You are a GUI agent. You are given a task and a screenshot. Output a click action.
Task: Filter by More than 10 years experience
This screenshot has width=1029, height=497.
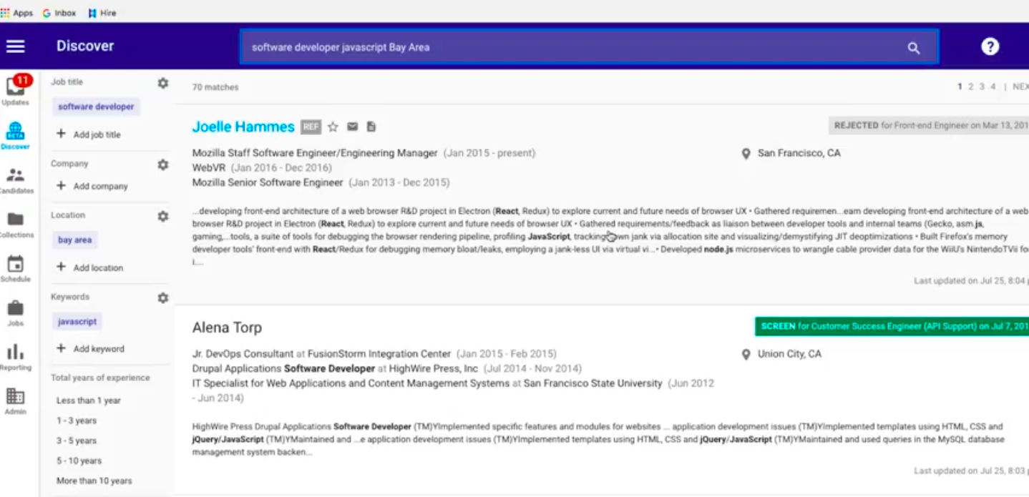94,481
